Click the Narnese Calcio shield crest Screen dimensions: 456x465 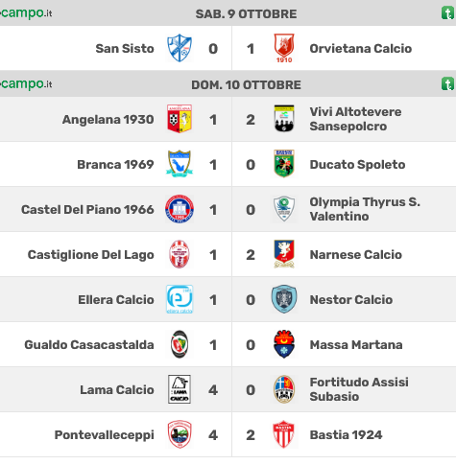(x=284, y=254)
